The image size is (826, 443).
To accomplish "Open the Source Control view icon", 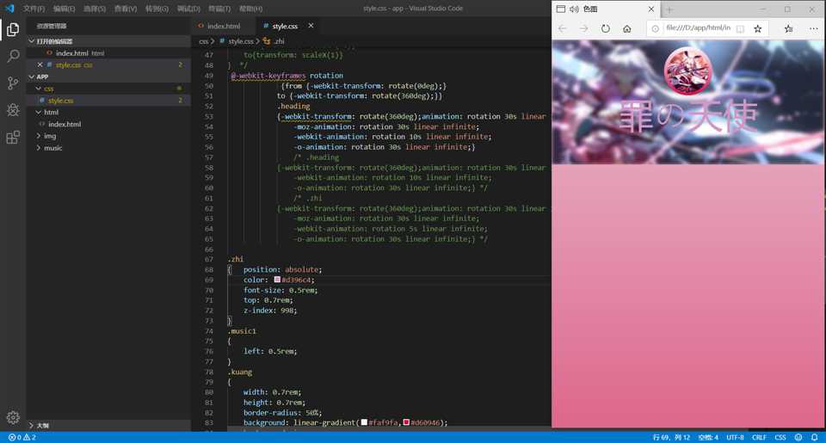I will [13, 83].
